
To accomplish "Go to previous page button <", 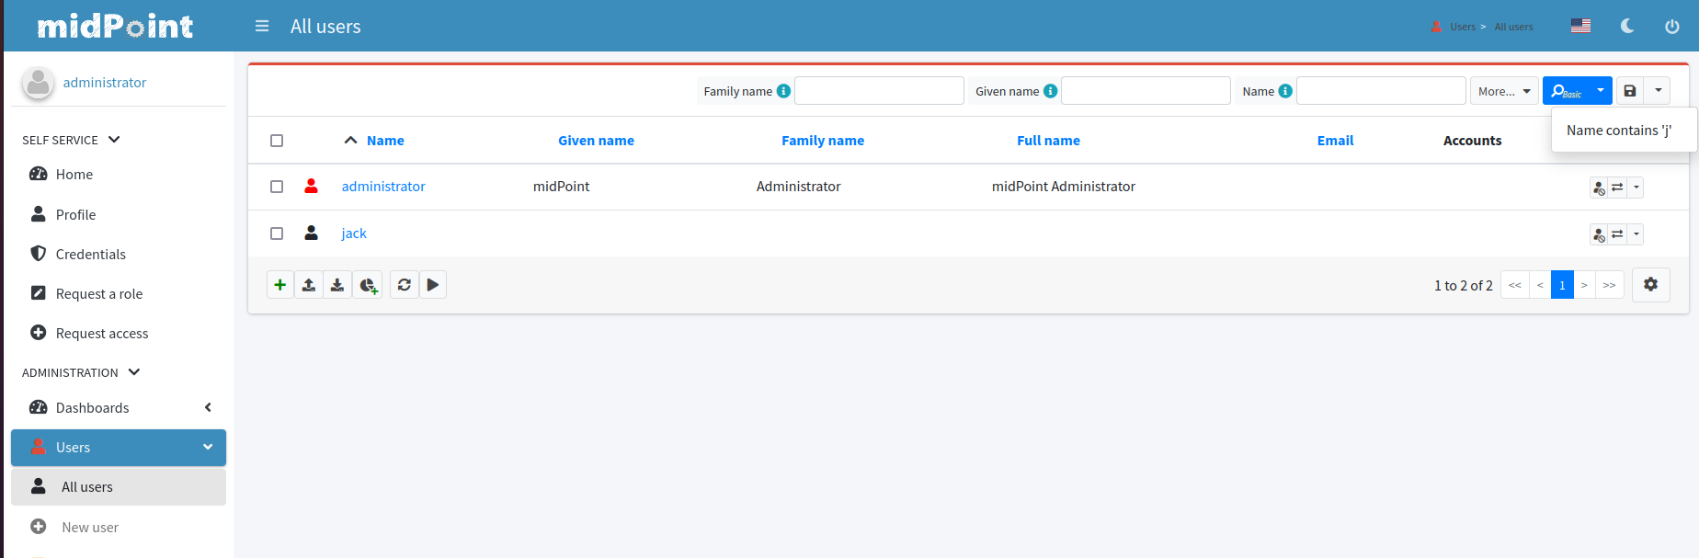I will (x=1540, y=285).
